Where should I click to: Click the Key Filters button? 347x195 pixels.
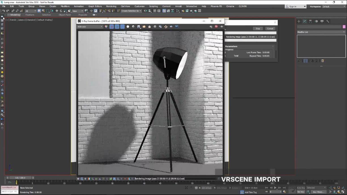click(318, 192)
